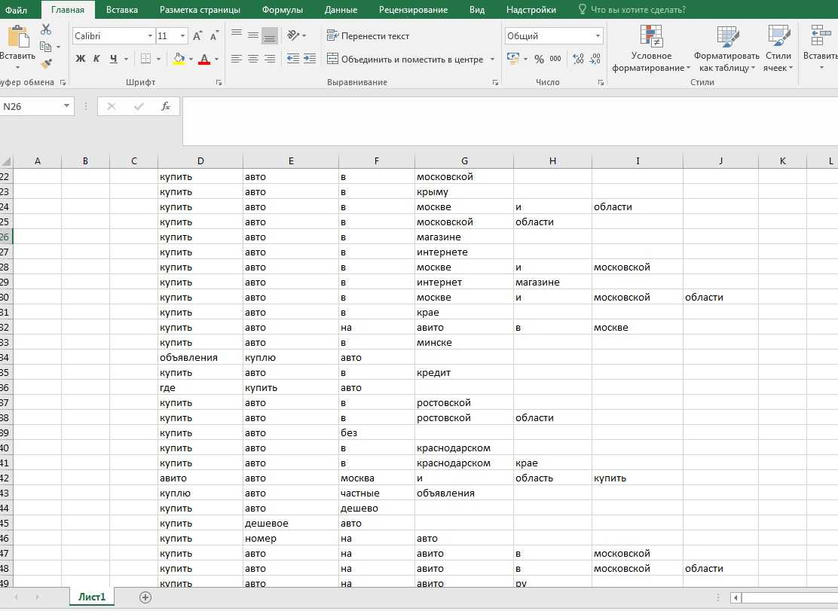
Task: Select the Format Painter brush icon
Action: [x=46, y=64]
